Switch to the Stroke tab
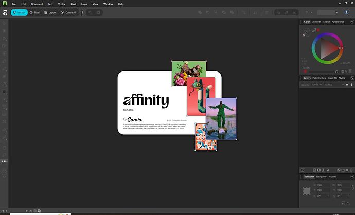 [327, 22]
